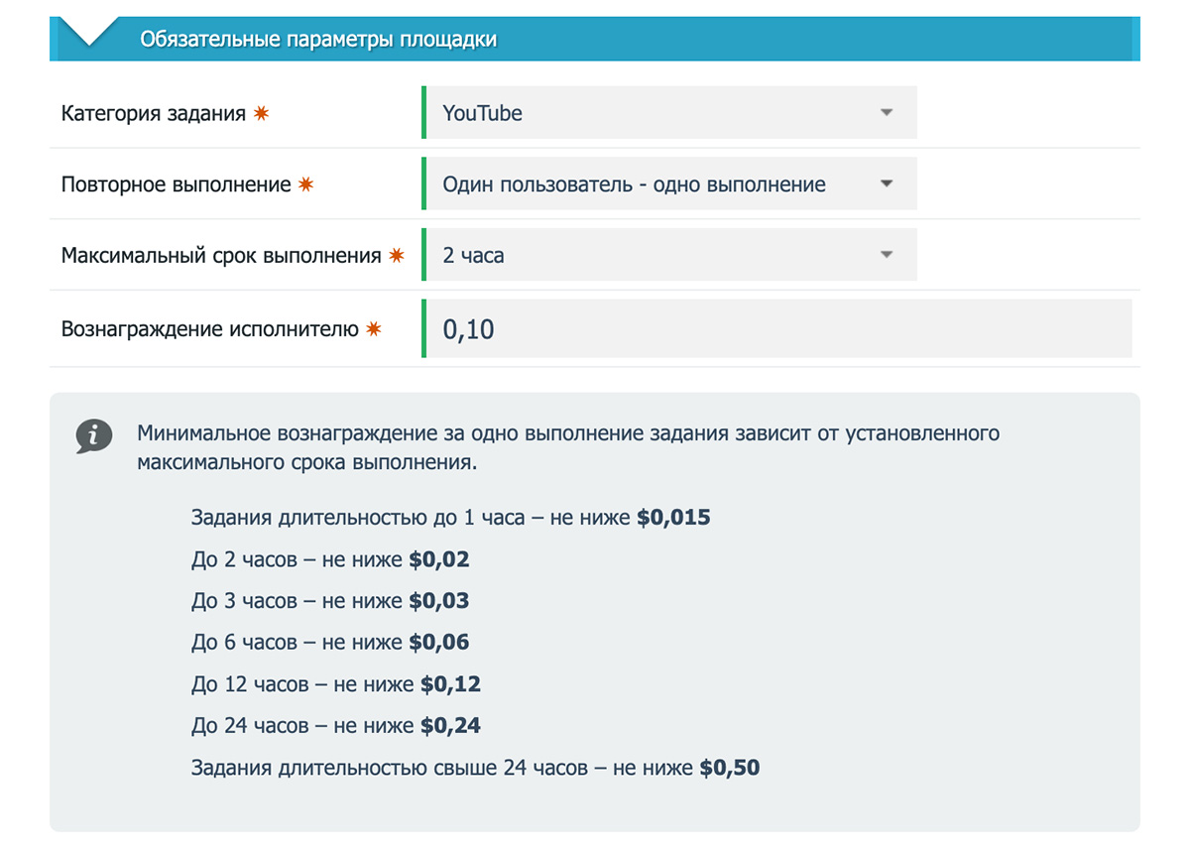The height and width of the screenshot is (851, 1190).
Task: Open the 2 часа deadline dropdown
Action: coord(669,255)
